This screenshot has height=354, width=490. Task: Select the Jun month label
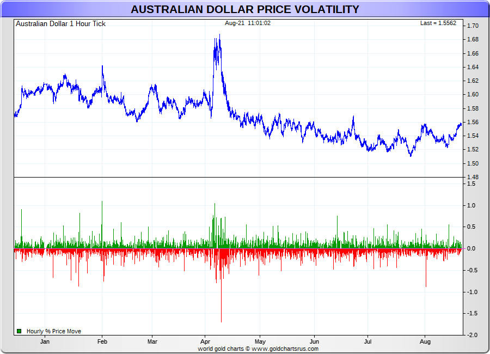(x=314, y=341)
